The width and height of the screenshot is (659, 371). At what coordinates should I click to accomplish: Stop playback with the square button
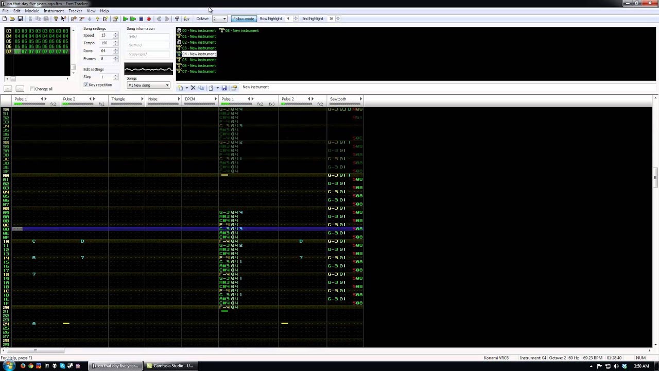(141, 19)
